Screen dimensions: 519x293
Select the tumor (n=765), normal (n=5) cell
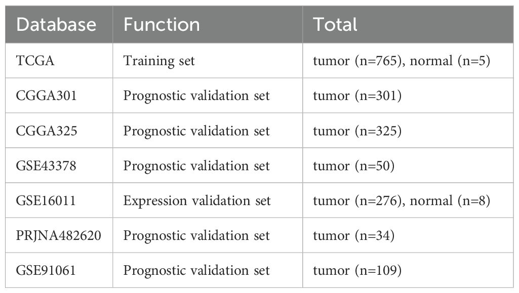point(402,61)
